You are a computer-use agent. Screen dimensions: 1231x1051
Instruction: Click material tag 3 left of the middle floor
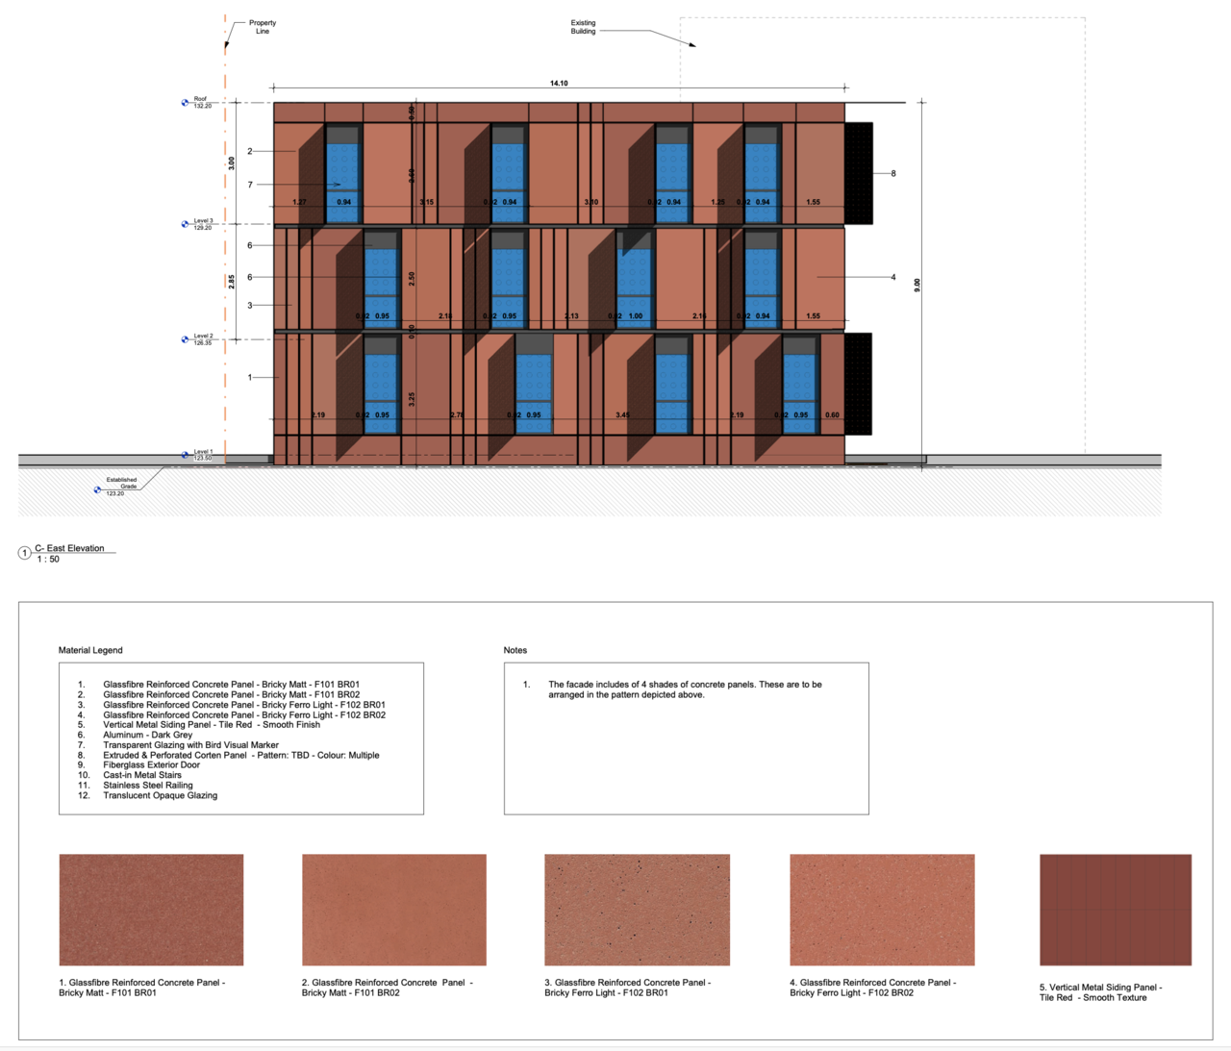[x=250, y=306]
